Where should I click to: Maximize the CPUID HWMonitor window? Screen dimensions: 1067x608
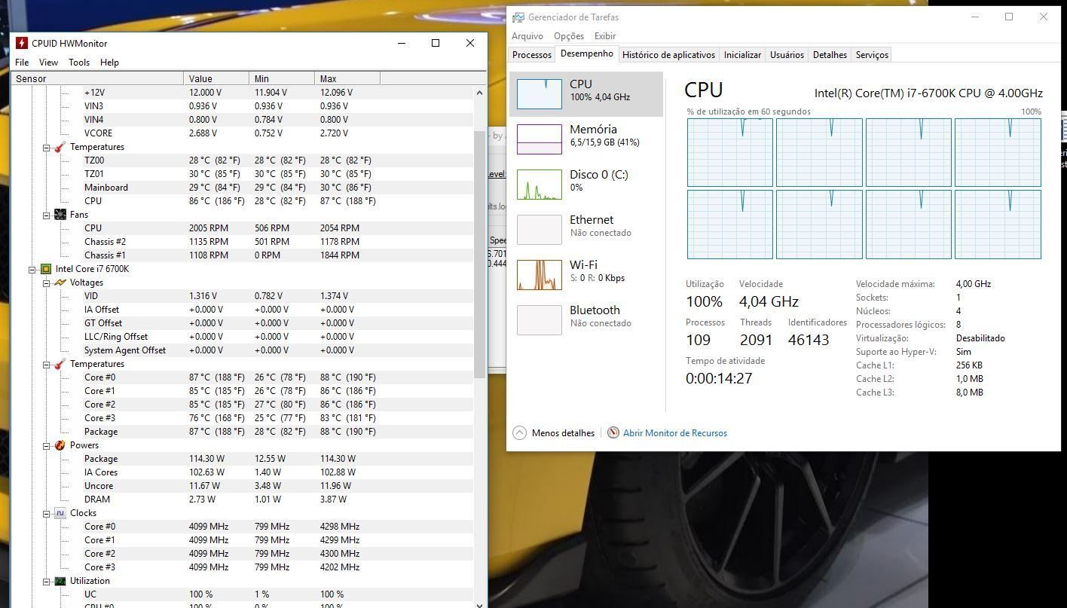pyautogui.click(x=436, y=43)
